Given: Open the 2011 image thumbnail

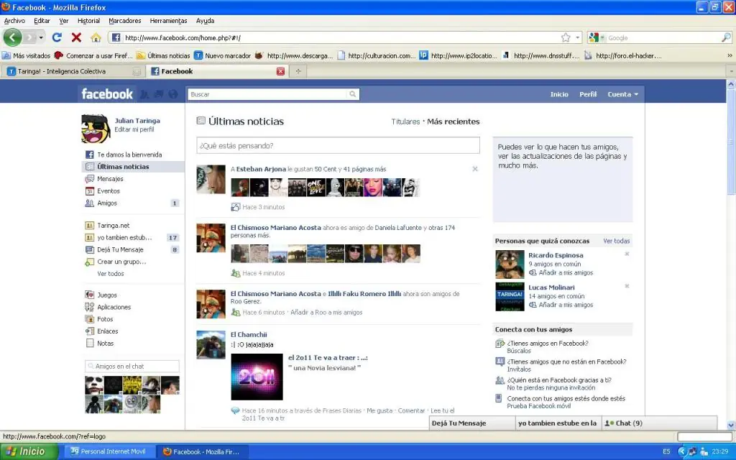Looking at the screenshot, I should tap(257, 377).
